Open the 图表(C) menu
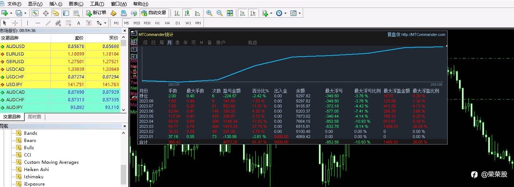 pos(76,4)
